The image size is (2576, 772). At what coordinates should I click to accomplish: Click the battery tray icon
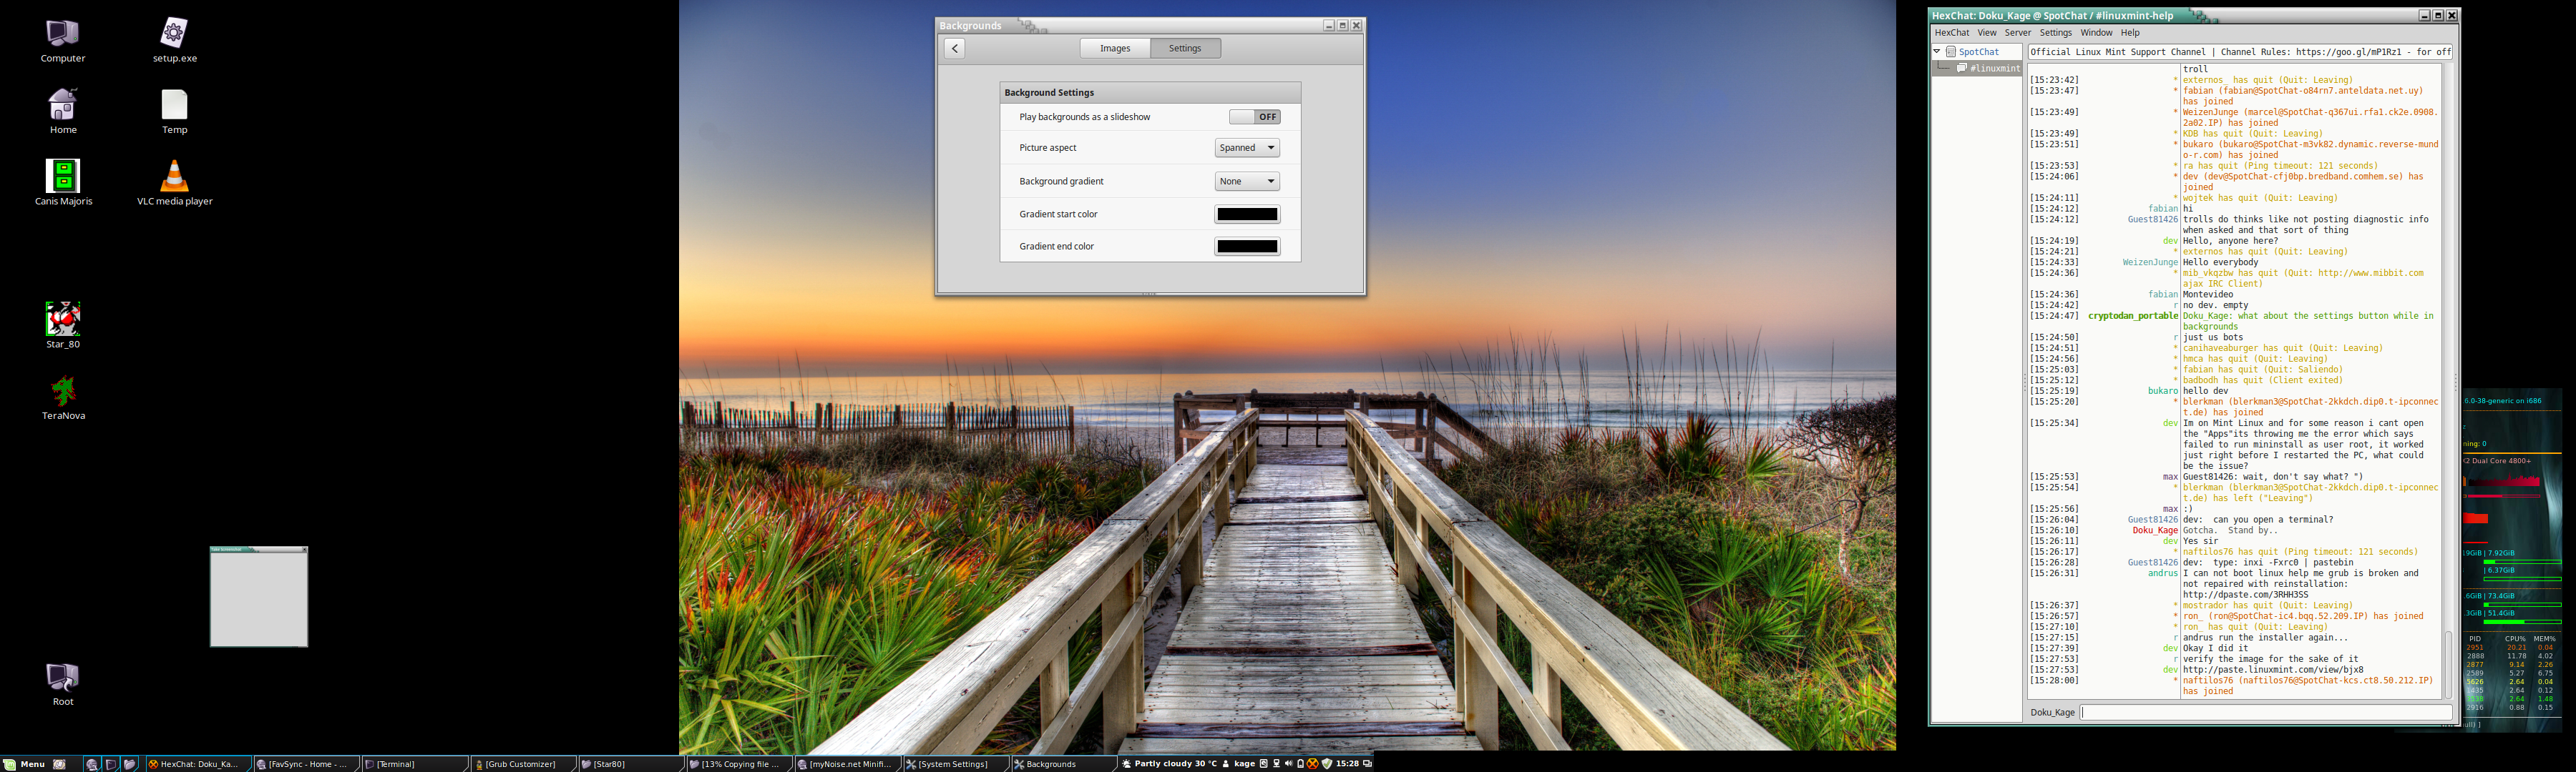coord(1301,764)
